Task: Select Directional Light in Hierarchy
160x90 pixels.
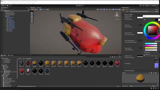Action: (x=11, y=13)
